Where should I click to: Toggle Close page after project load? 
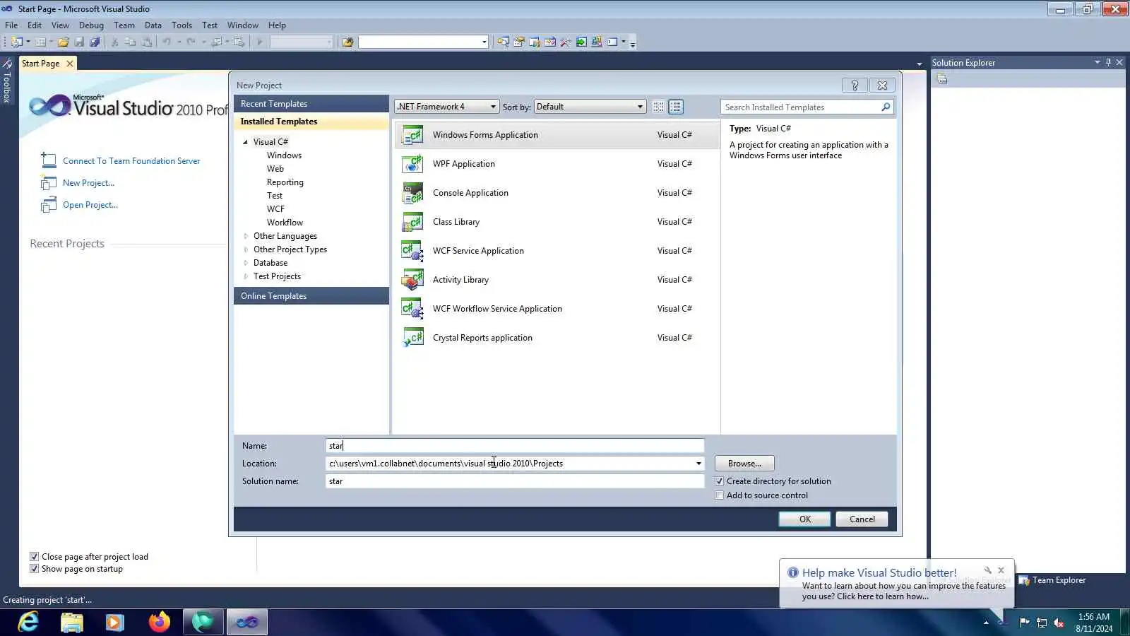(x=34, y=557)
